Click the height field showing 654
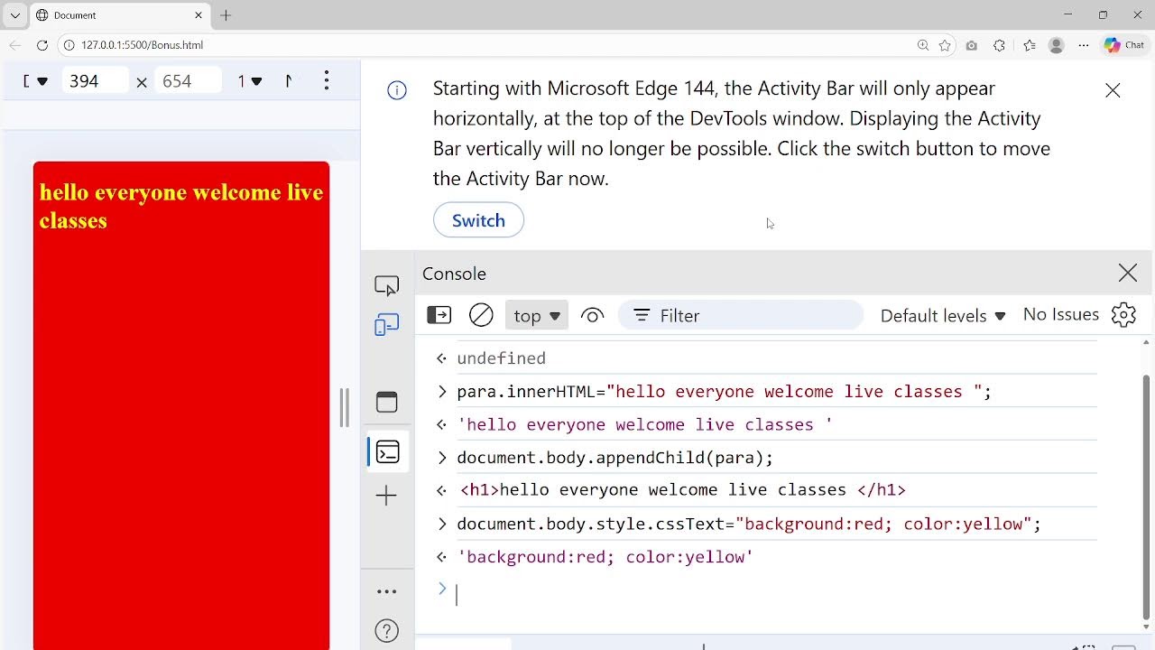The width and height of the screenshot is (1155, 650). point(188,81)
